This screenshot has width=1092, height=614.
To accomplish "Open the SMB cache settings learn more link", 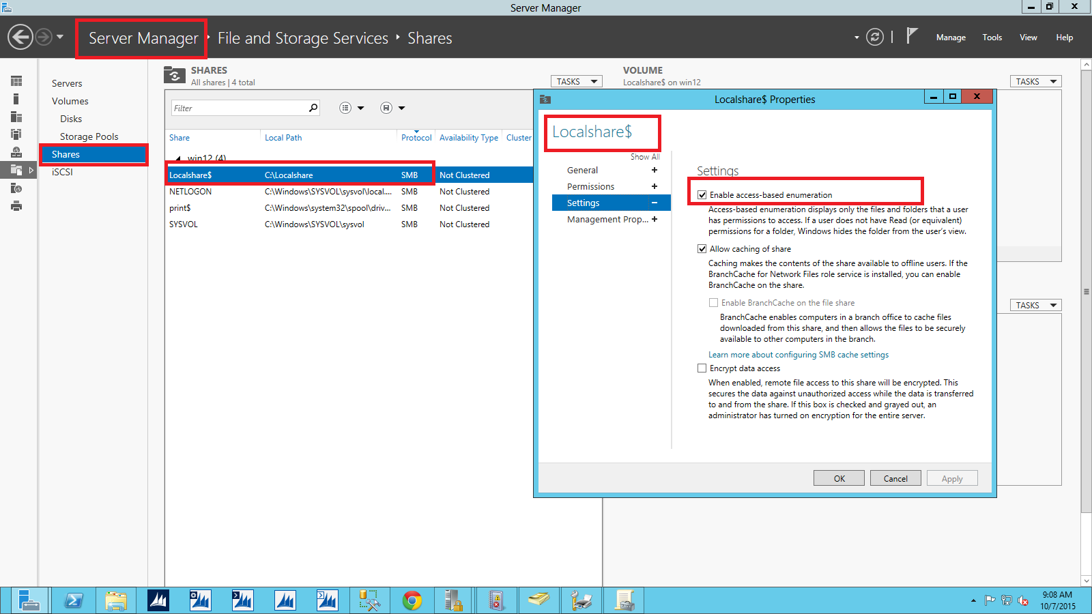I will tap(797, 355).
